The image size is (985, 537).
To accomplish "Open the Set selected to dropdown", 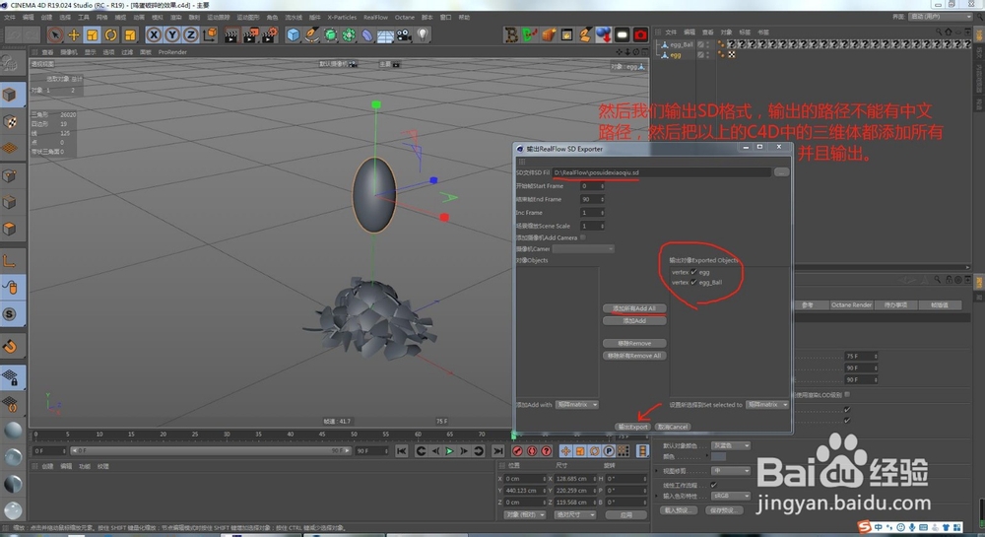I will 767,405.
